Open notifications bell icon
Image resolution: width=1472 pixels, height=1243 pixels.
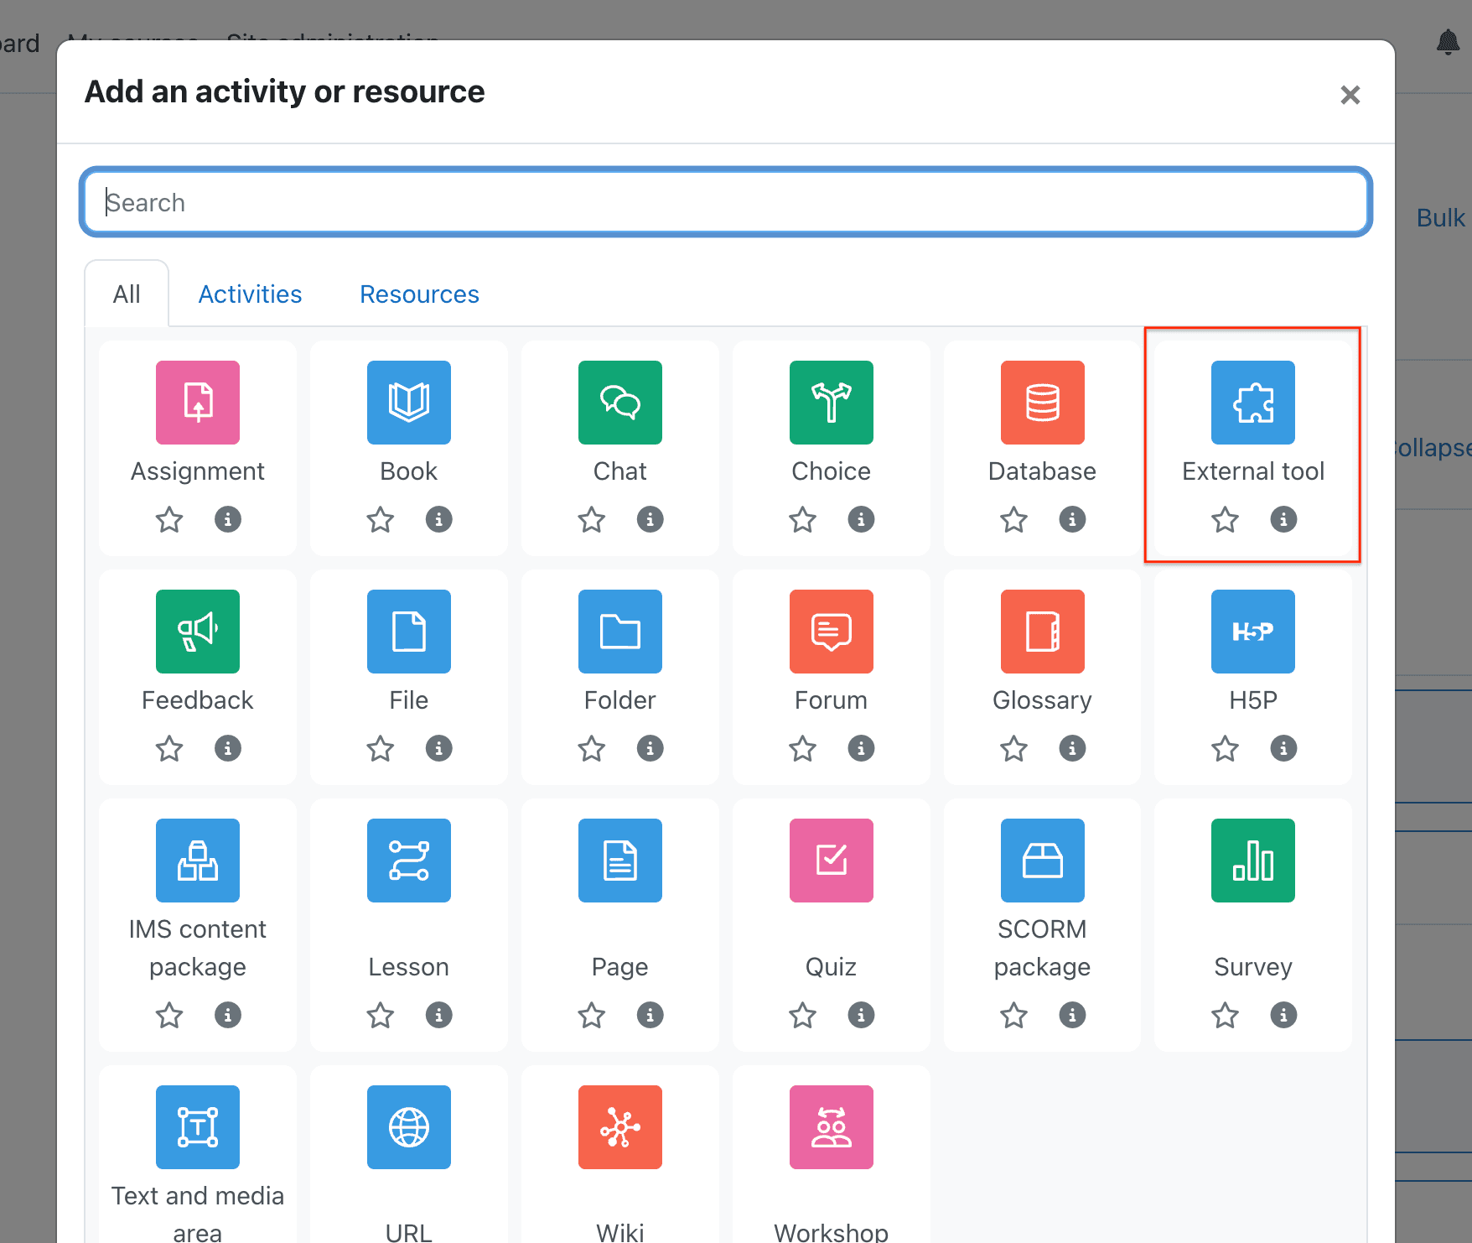coord(1448,41)
